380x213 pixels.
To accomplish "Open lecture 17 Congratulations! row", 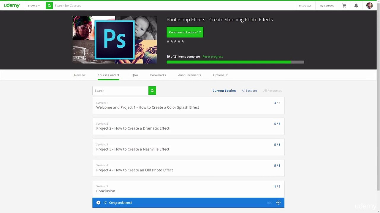I will point(188,203).
